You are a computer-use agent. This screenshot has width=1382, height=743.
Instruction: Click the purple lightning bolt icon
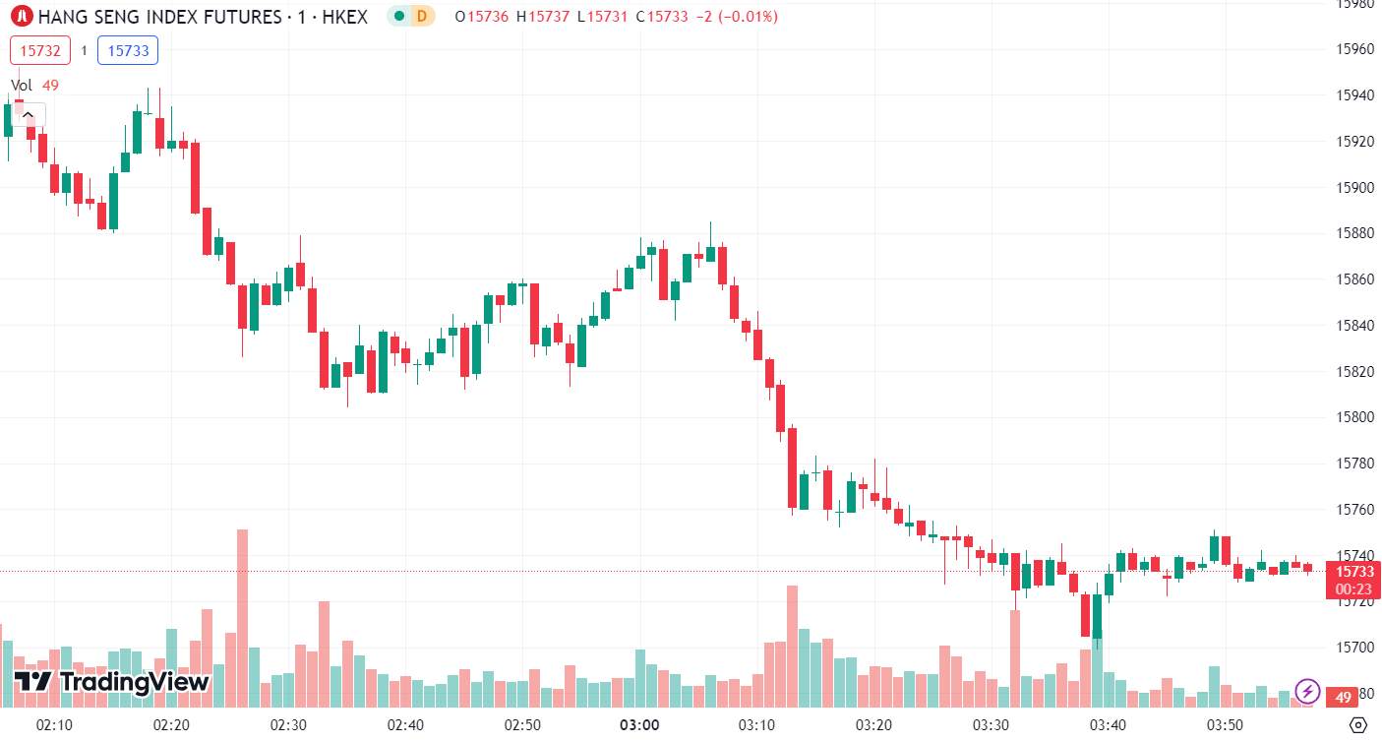[x=1307, y=692]
